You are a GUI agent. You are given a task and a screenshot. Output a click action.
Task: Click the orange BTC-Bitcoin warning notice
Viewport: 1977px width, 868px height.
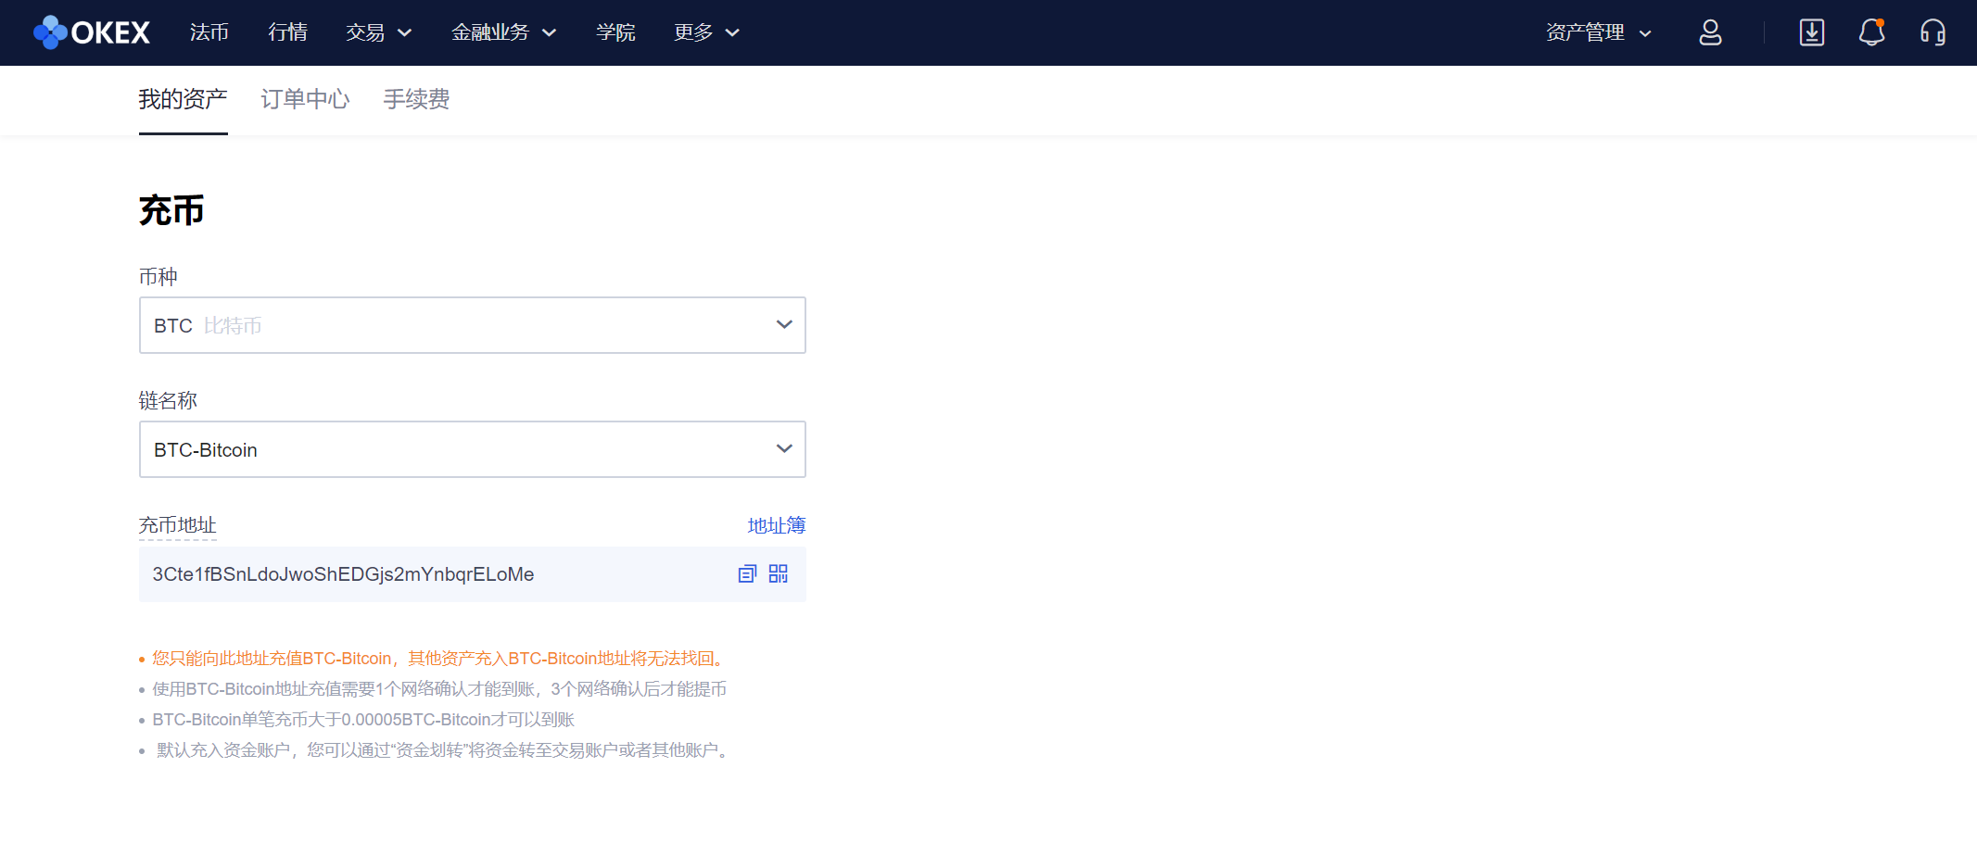(437, 659)
